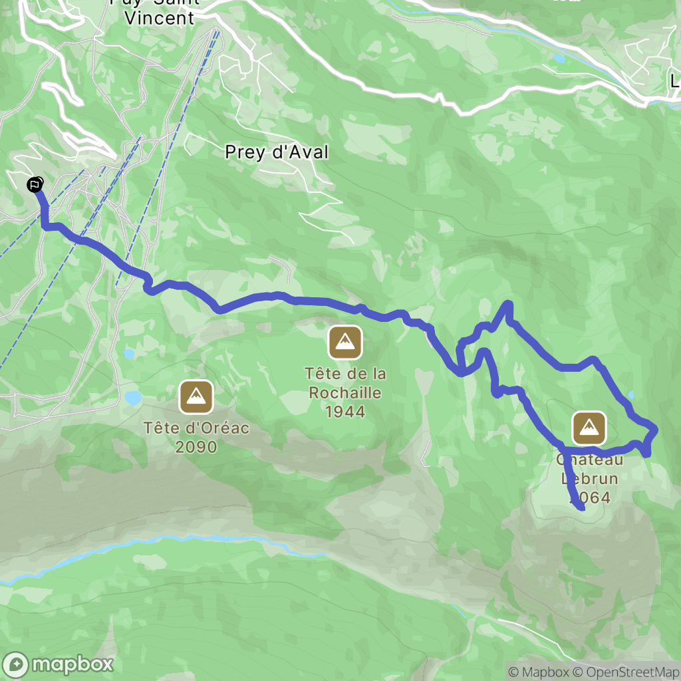Click the small pond beside the eastern route
681x681 pixels.
pos(630,394)
